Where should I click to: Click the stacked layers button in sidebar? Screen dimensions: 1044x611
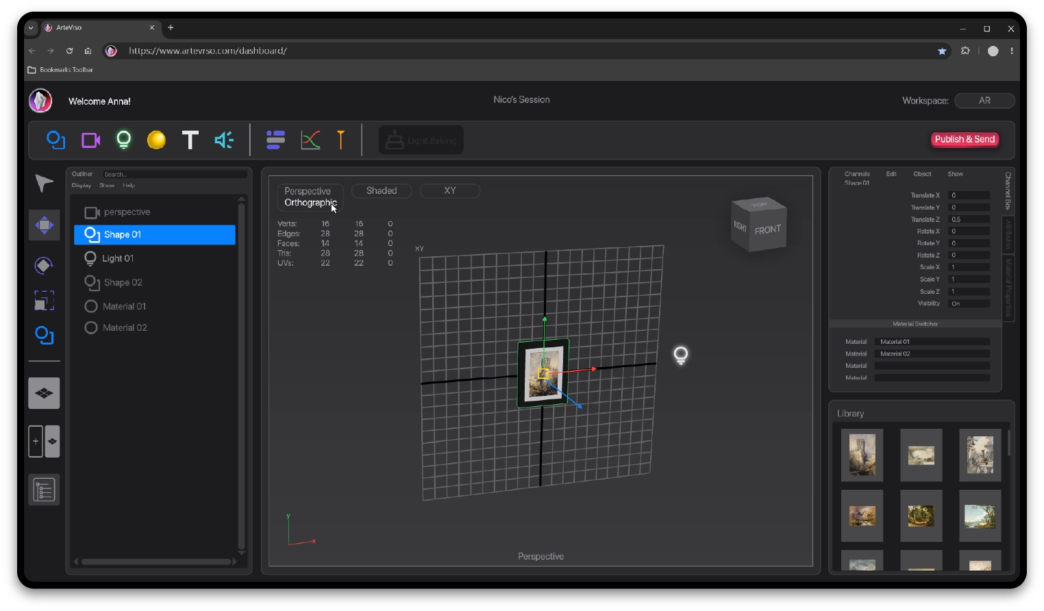pos(44,393)
